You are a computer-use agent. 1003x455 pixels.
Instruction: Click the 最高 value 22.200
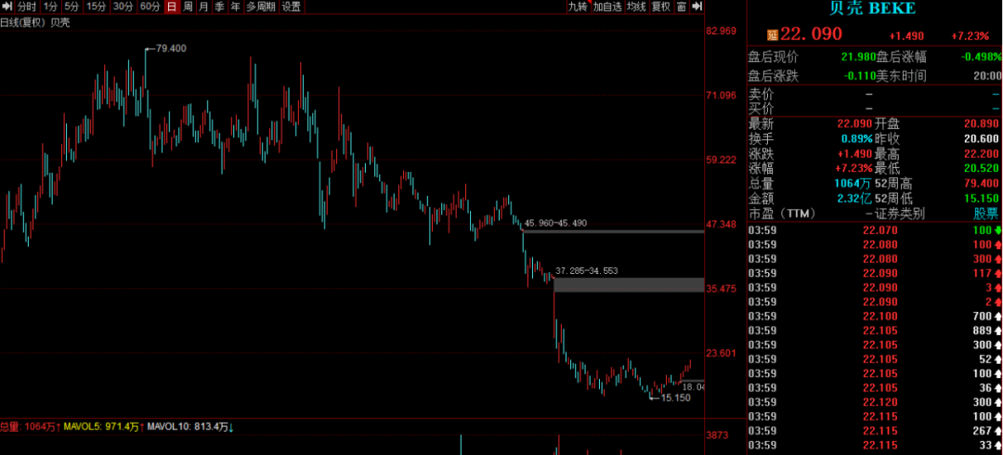[983, 153]
